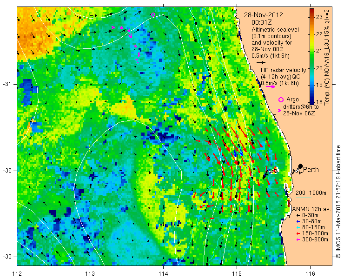This screenshot has height=279, width=344.
Task: Click the black Perth city marker dot
Action: pos(301,166)
